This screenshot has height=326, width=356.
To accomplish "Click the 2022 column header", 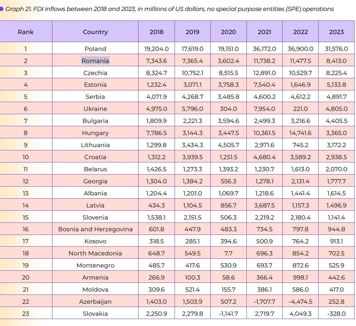I will pyautogui.click(x=300, y=32).
